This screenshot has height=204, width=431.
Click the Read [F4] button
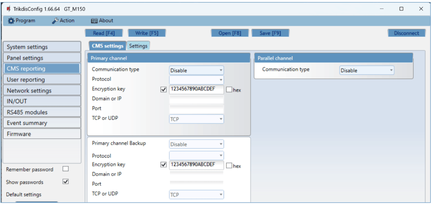click(x=103, y=33)
